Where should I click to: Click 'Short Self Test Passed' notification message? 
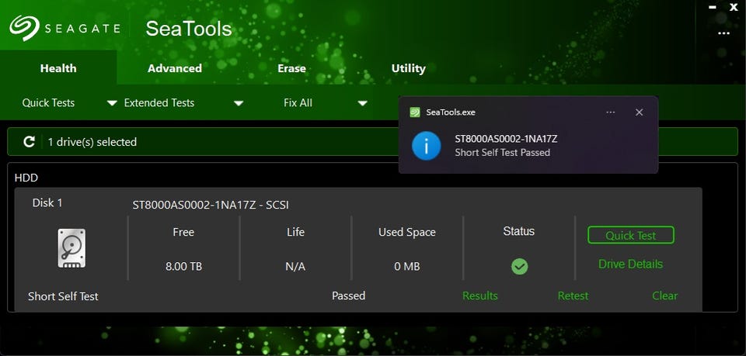[503, 152]
